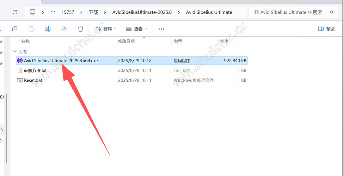The height and width of the screenshot is (176, 344).
Task: Sort by the 大小 column header
Action: (224, 41)
